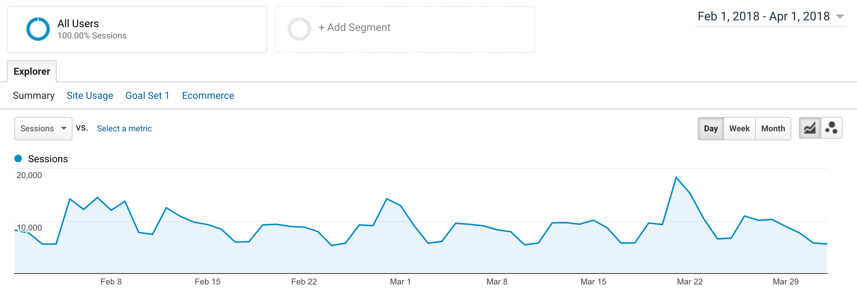Open the Ecommerce view
This screenshot has height=289, width=857.
[x=208, y=95]
